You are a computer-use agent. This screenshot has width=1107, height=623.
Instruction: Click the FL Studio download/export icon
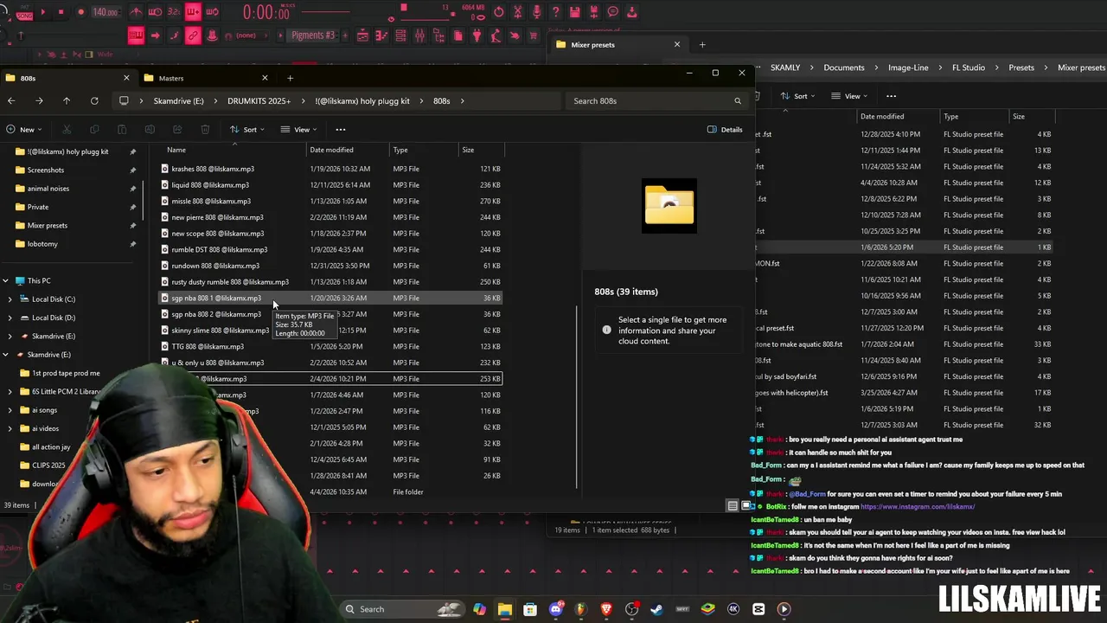[x=632, y=12]
